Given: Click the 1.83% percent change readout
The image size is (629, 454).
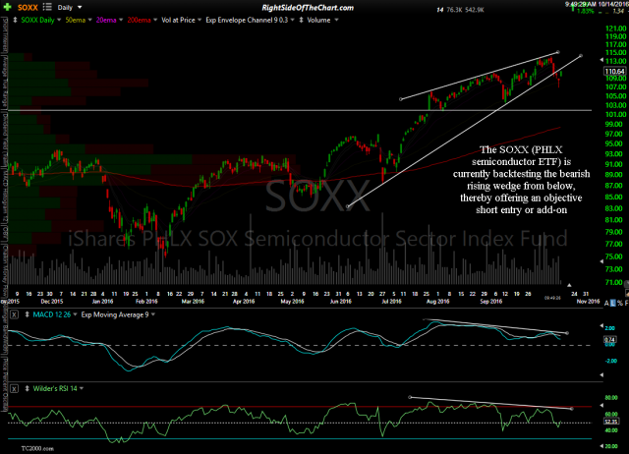Looking at the screenshot, I should click(x=586, y=11).
